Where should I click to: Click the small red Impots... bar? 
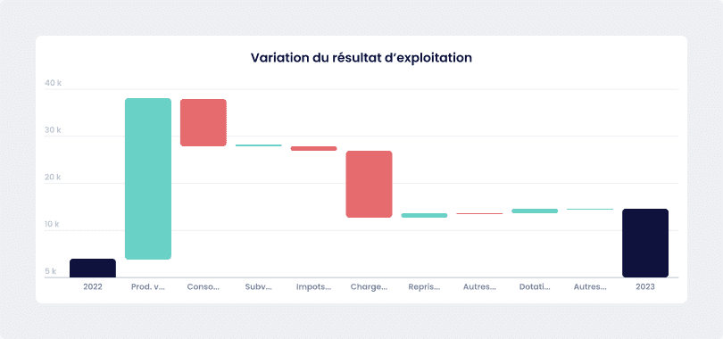(313, 148)
